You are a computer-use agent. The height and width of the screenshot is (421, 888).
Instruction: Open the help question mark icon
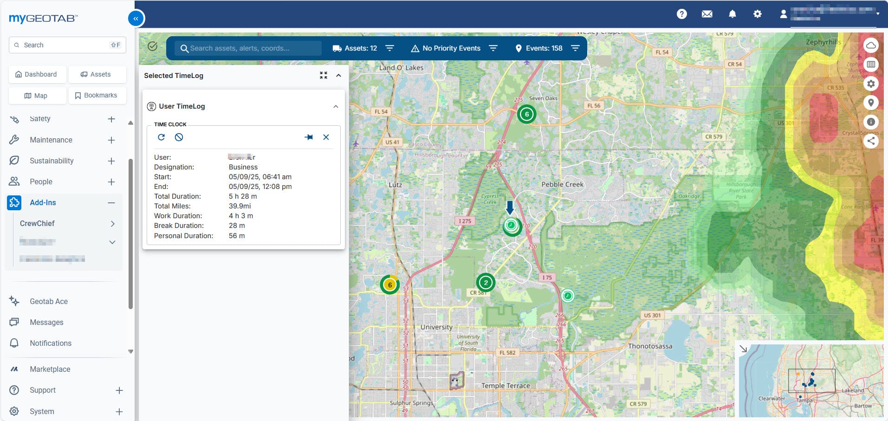point(681,14)
